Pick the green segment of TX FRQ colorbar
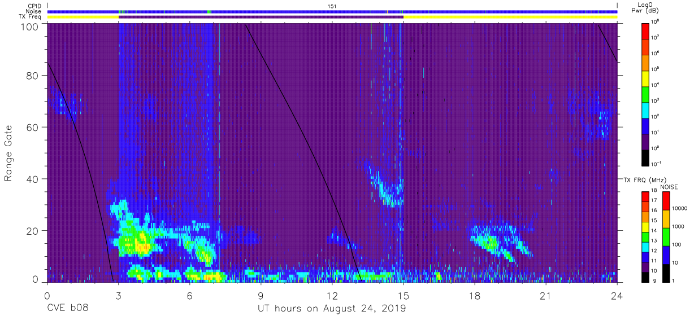Screen dimensions: 694x320 [645, 236]
